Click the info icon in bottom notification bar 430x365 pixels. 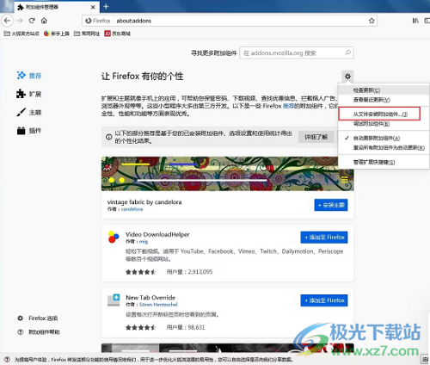click(x=7, y=359)
